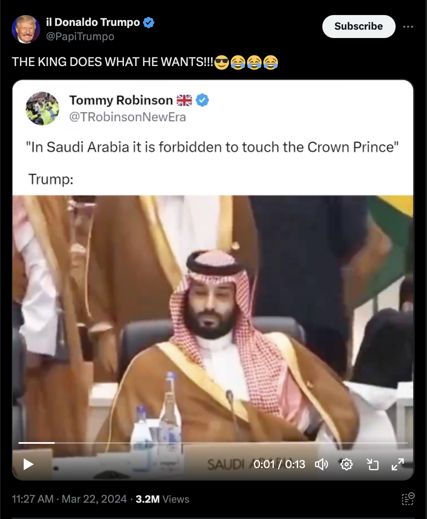Click the 11:27 AM · Mar 22, 2024 timestamp
Image resolution: width=427 pixels, height=519 pixels.
pos(69,499)
